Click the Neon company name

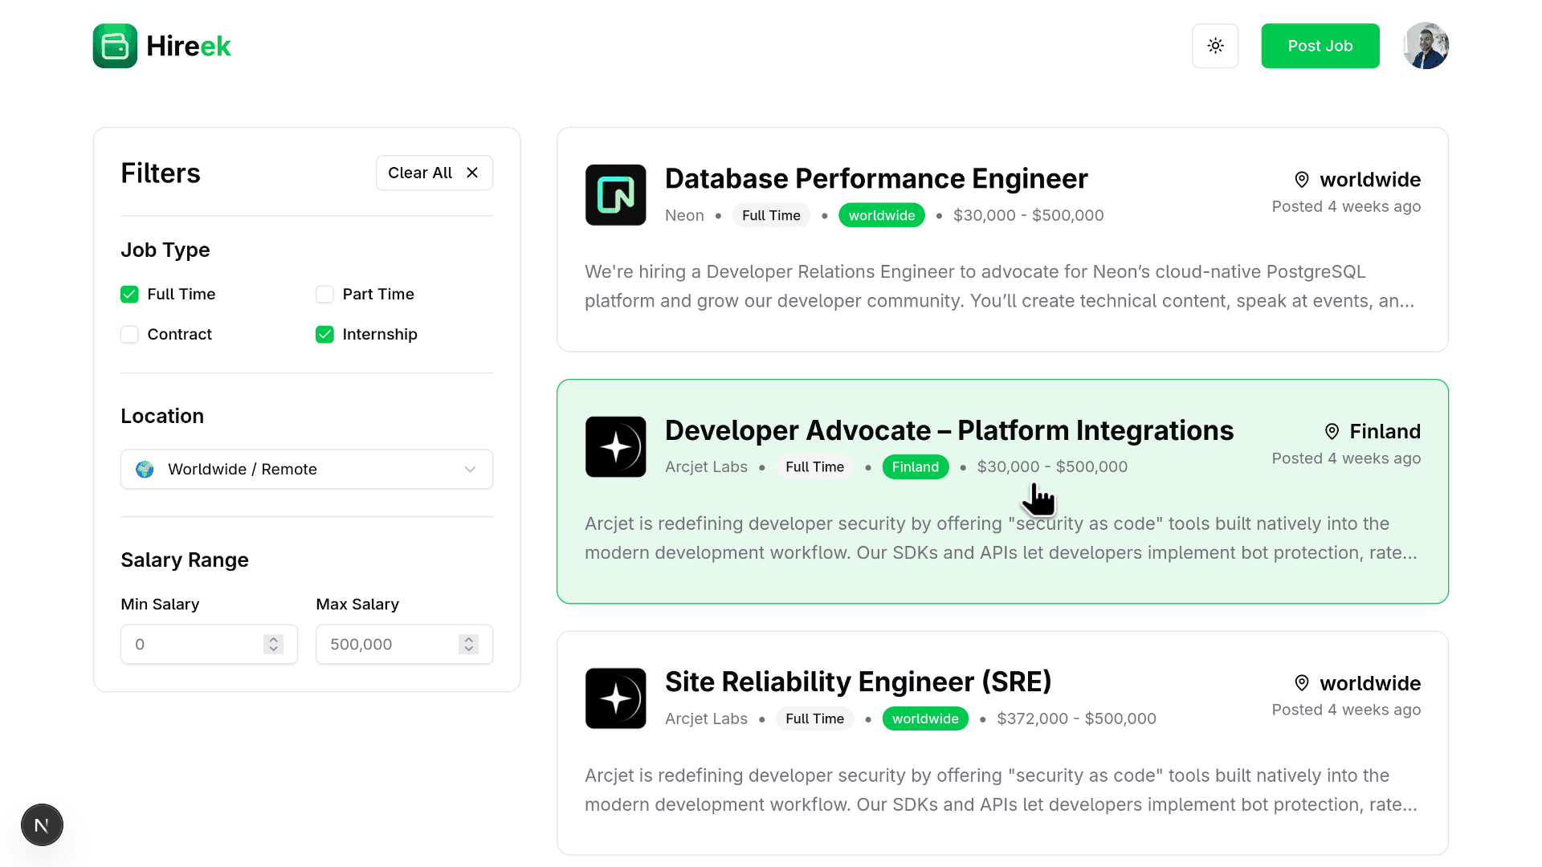(684, 215)
